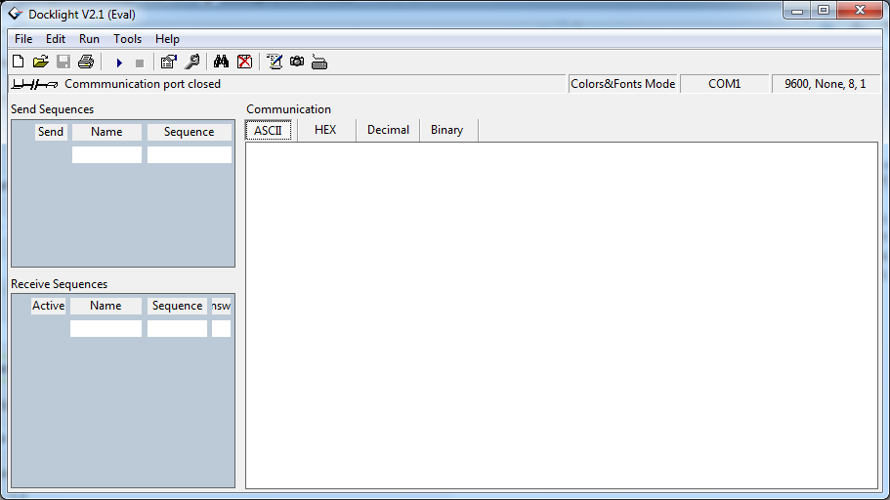This screenshot has width=890, height=500.
Task: Maximize the Docklight window
Action: click(824, 10)
